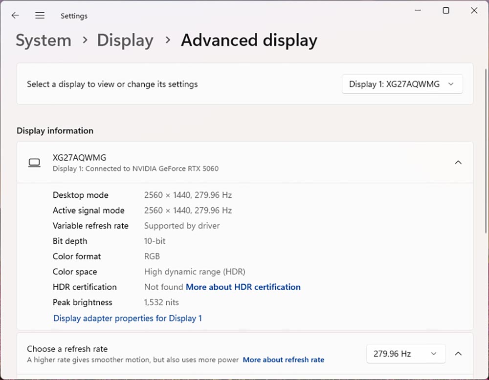Minimize the Settings window
Screen dimensions: 489x380
pyautogui.click(x=418, y=11)
